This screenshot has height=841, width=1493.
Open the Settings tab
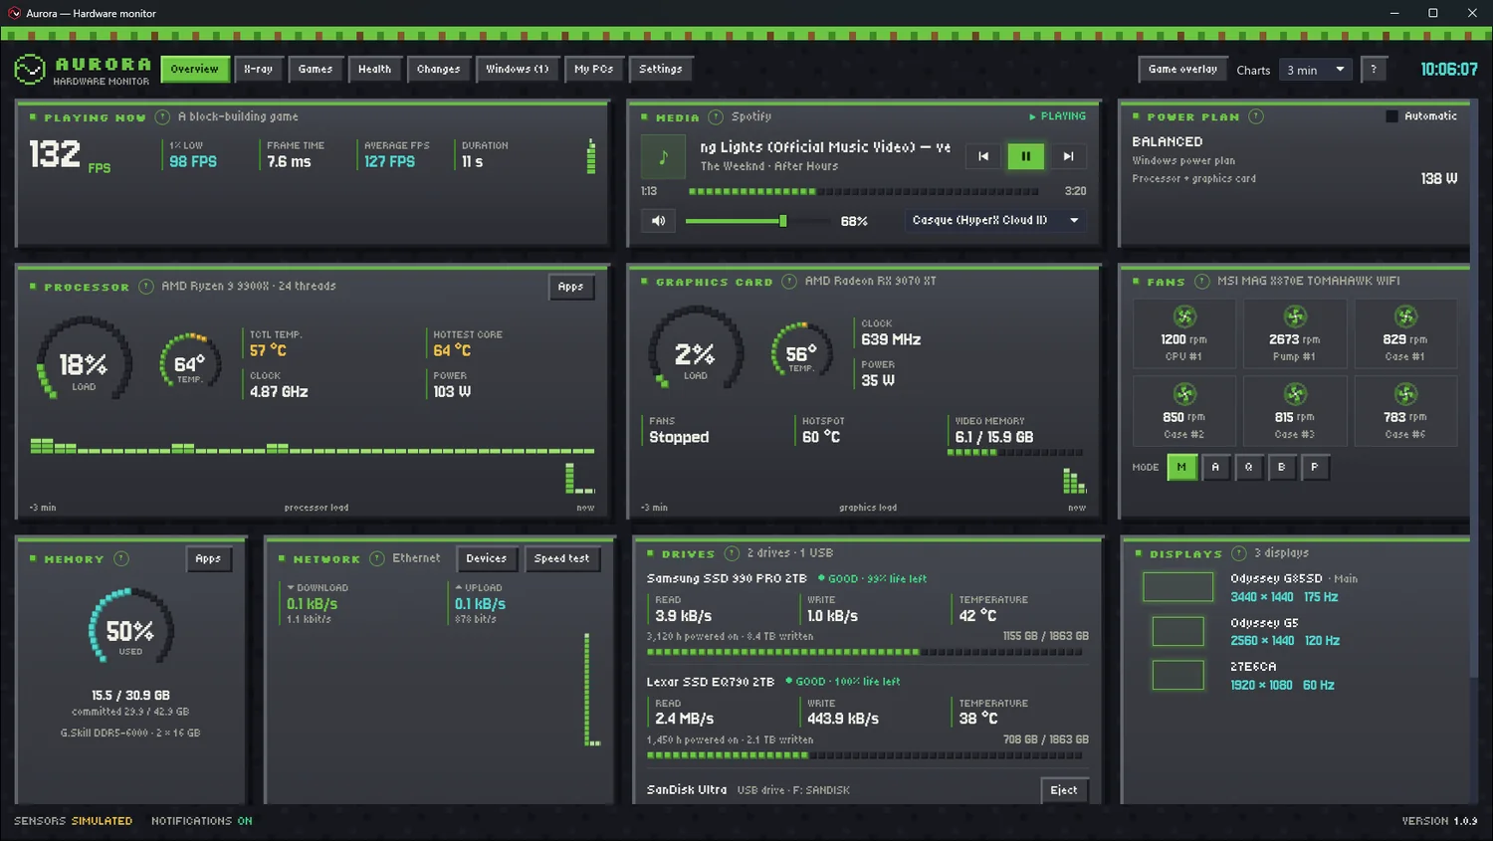661,70
